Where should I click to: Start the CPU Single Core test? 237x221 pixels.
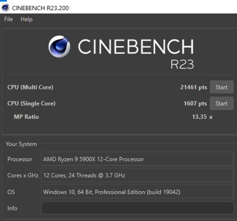[222, 103]
